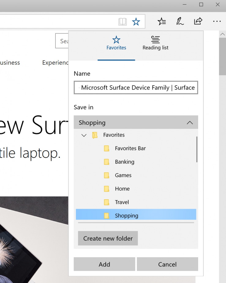Maximize the browser window

201,5
